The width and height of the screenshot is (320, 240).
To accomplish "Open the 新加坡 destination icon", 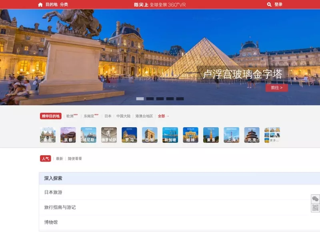I will pyautogui.click(x=170, y=135).
